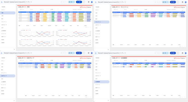Click 編集 edit button in キャンペーン report window

[173, 2]
